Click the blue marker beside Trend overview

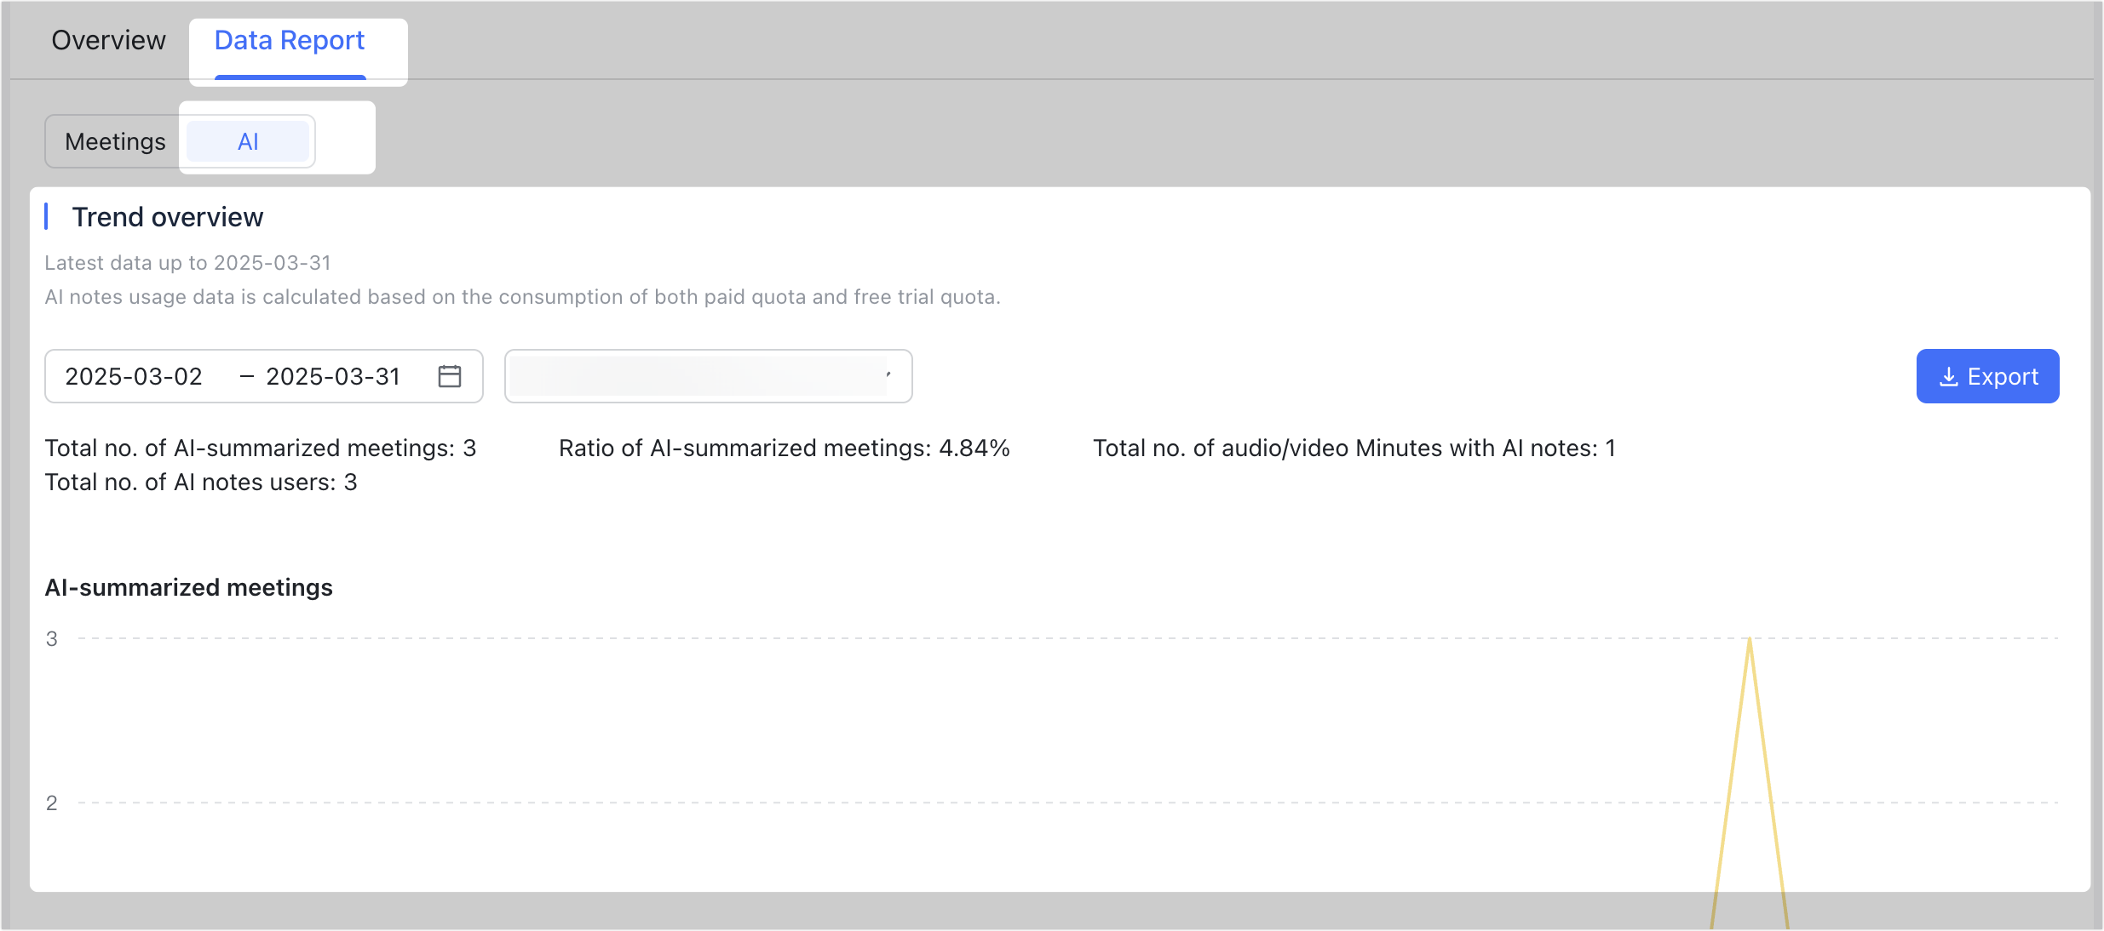[46, 217]
